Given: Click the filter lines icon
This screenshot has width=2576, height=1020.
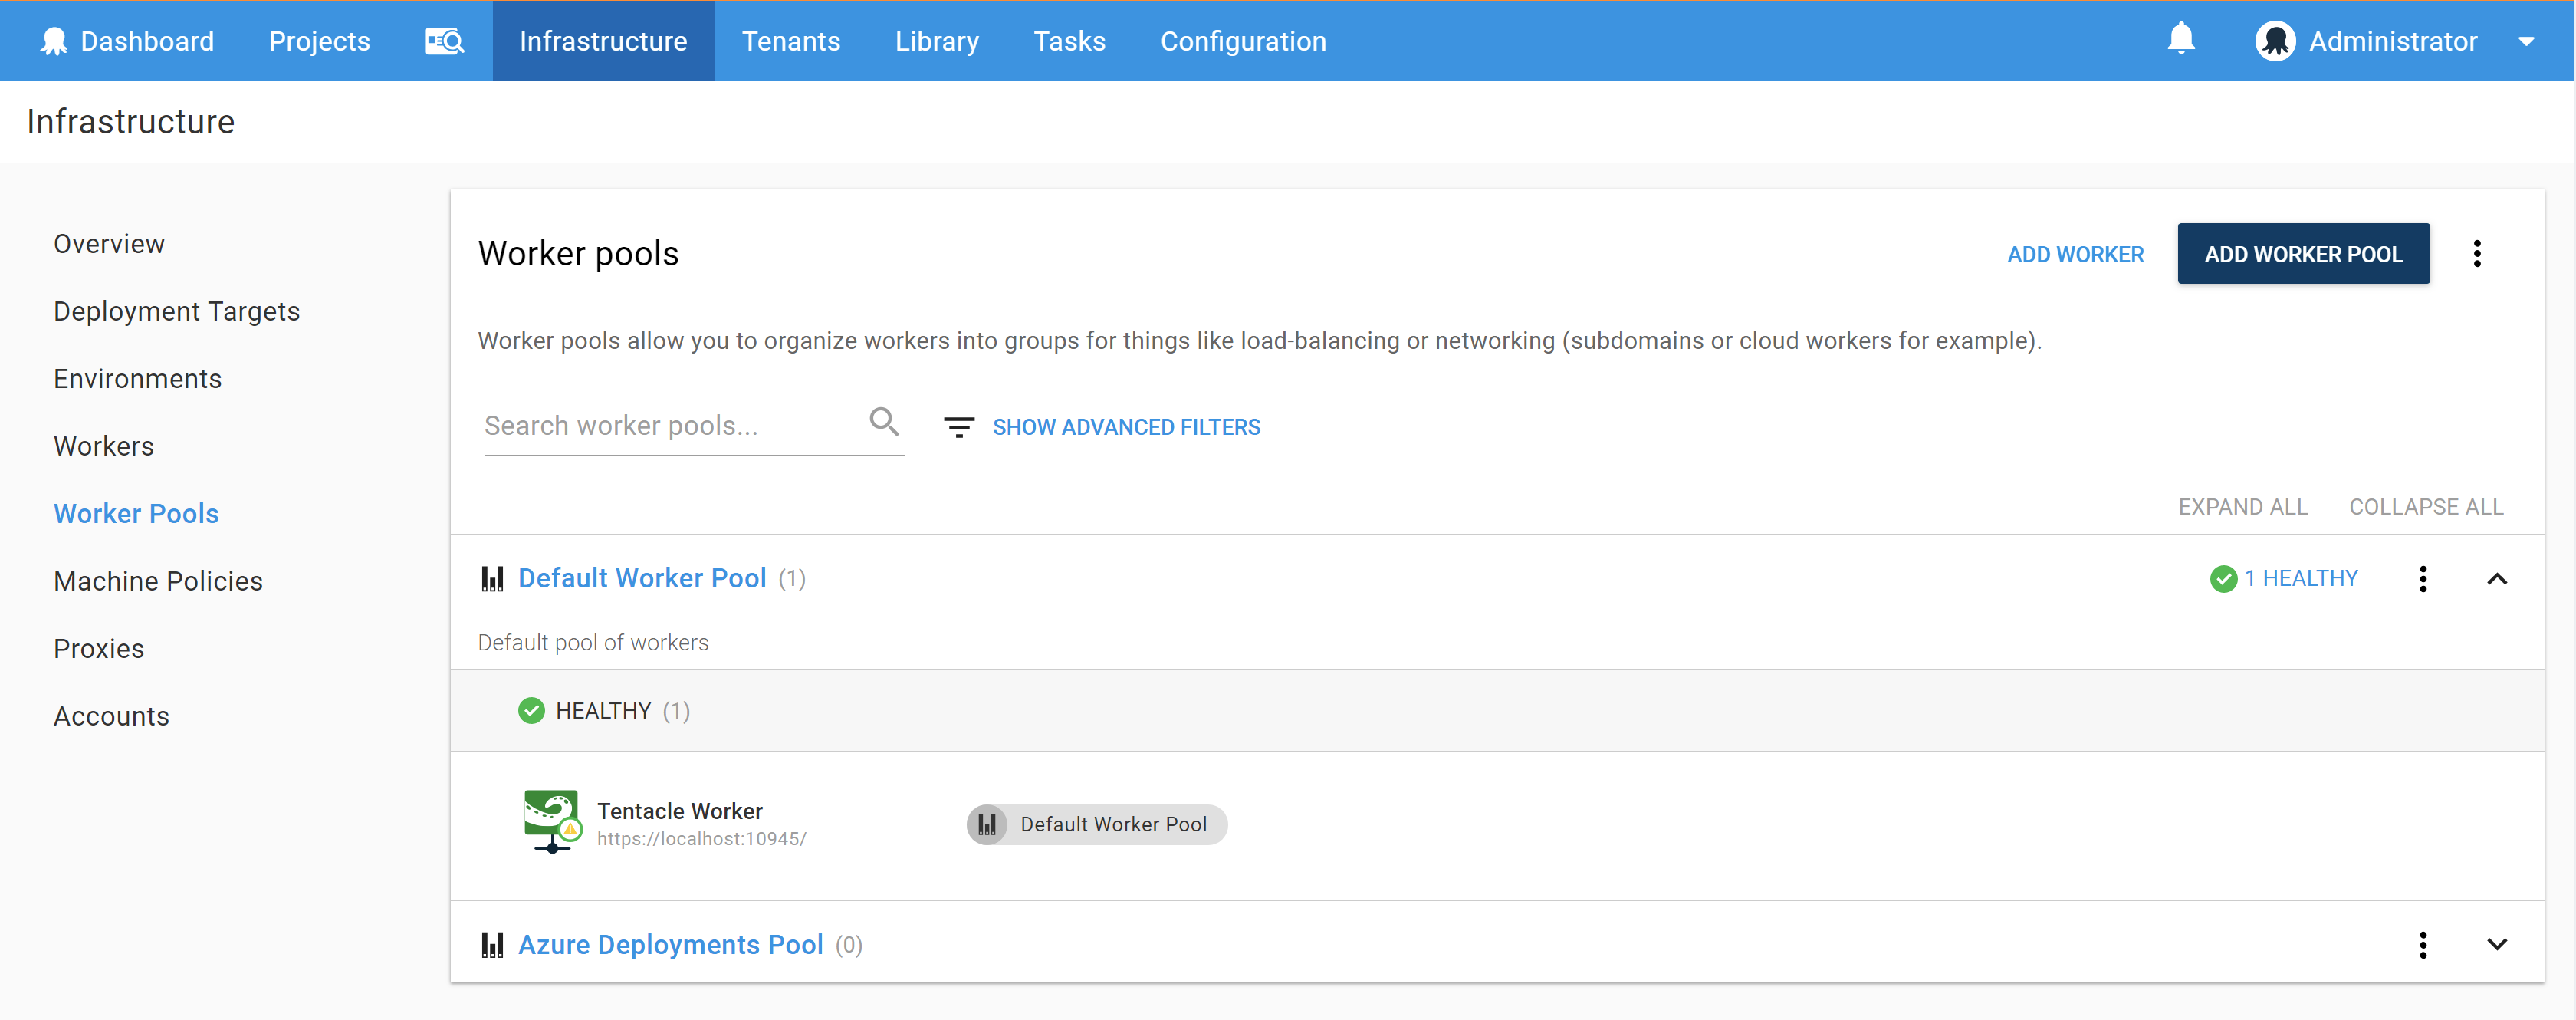Looking at the screenshot, I should pos(958,427).
